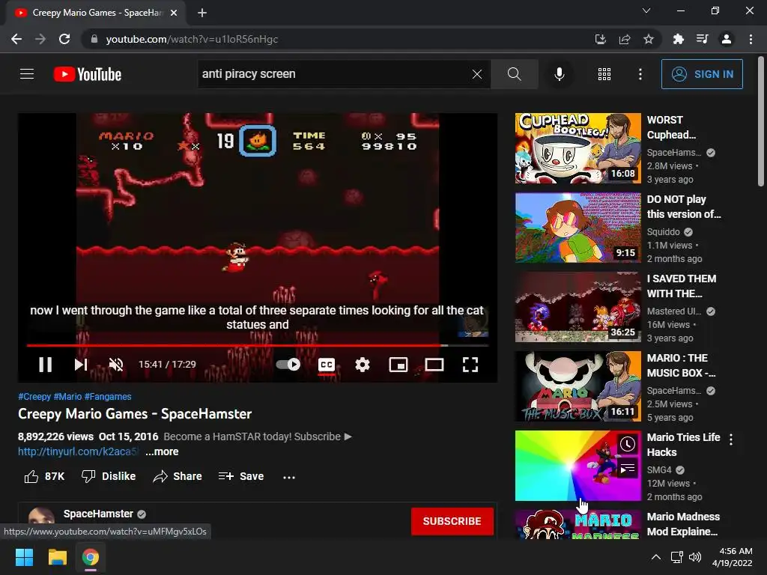This screenshot has height=575, width=767.
Task: Like the video (87K)
Action: pos(44,476)
